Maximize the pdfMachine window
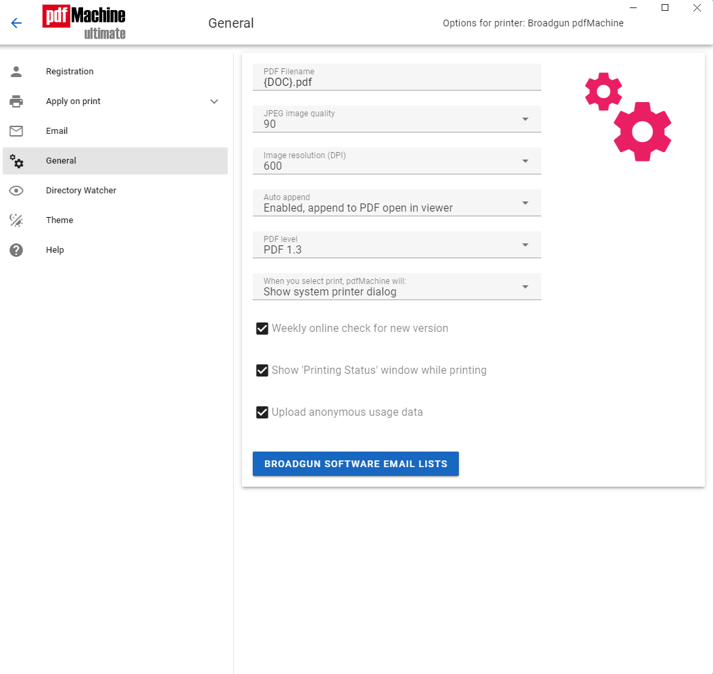This screenshot has height=674, width=713. (x=665, y=7)
